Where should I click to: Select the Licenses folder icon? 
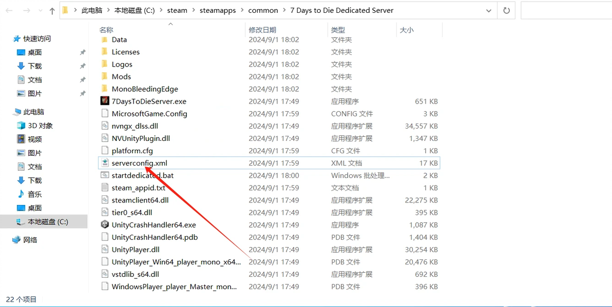click(104, 52)
